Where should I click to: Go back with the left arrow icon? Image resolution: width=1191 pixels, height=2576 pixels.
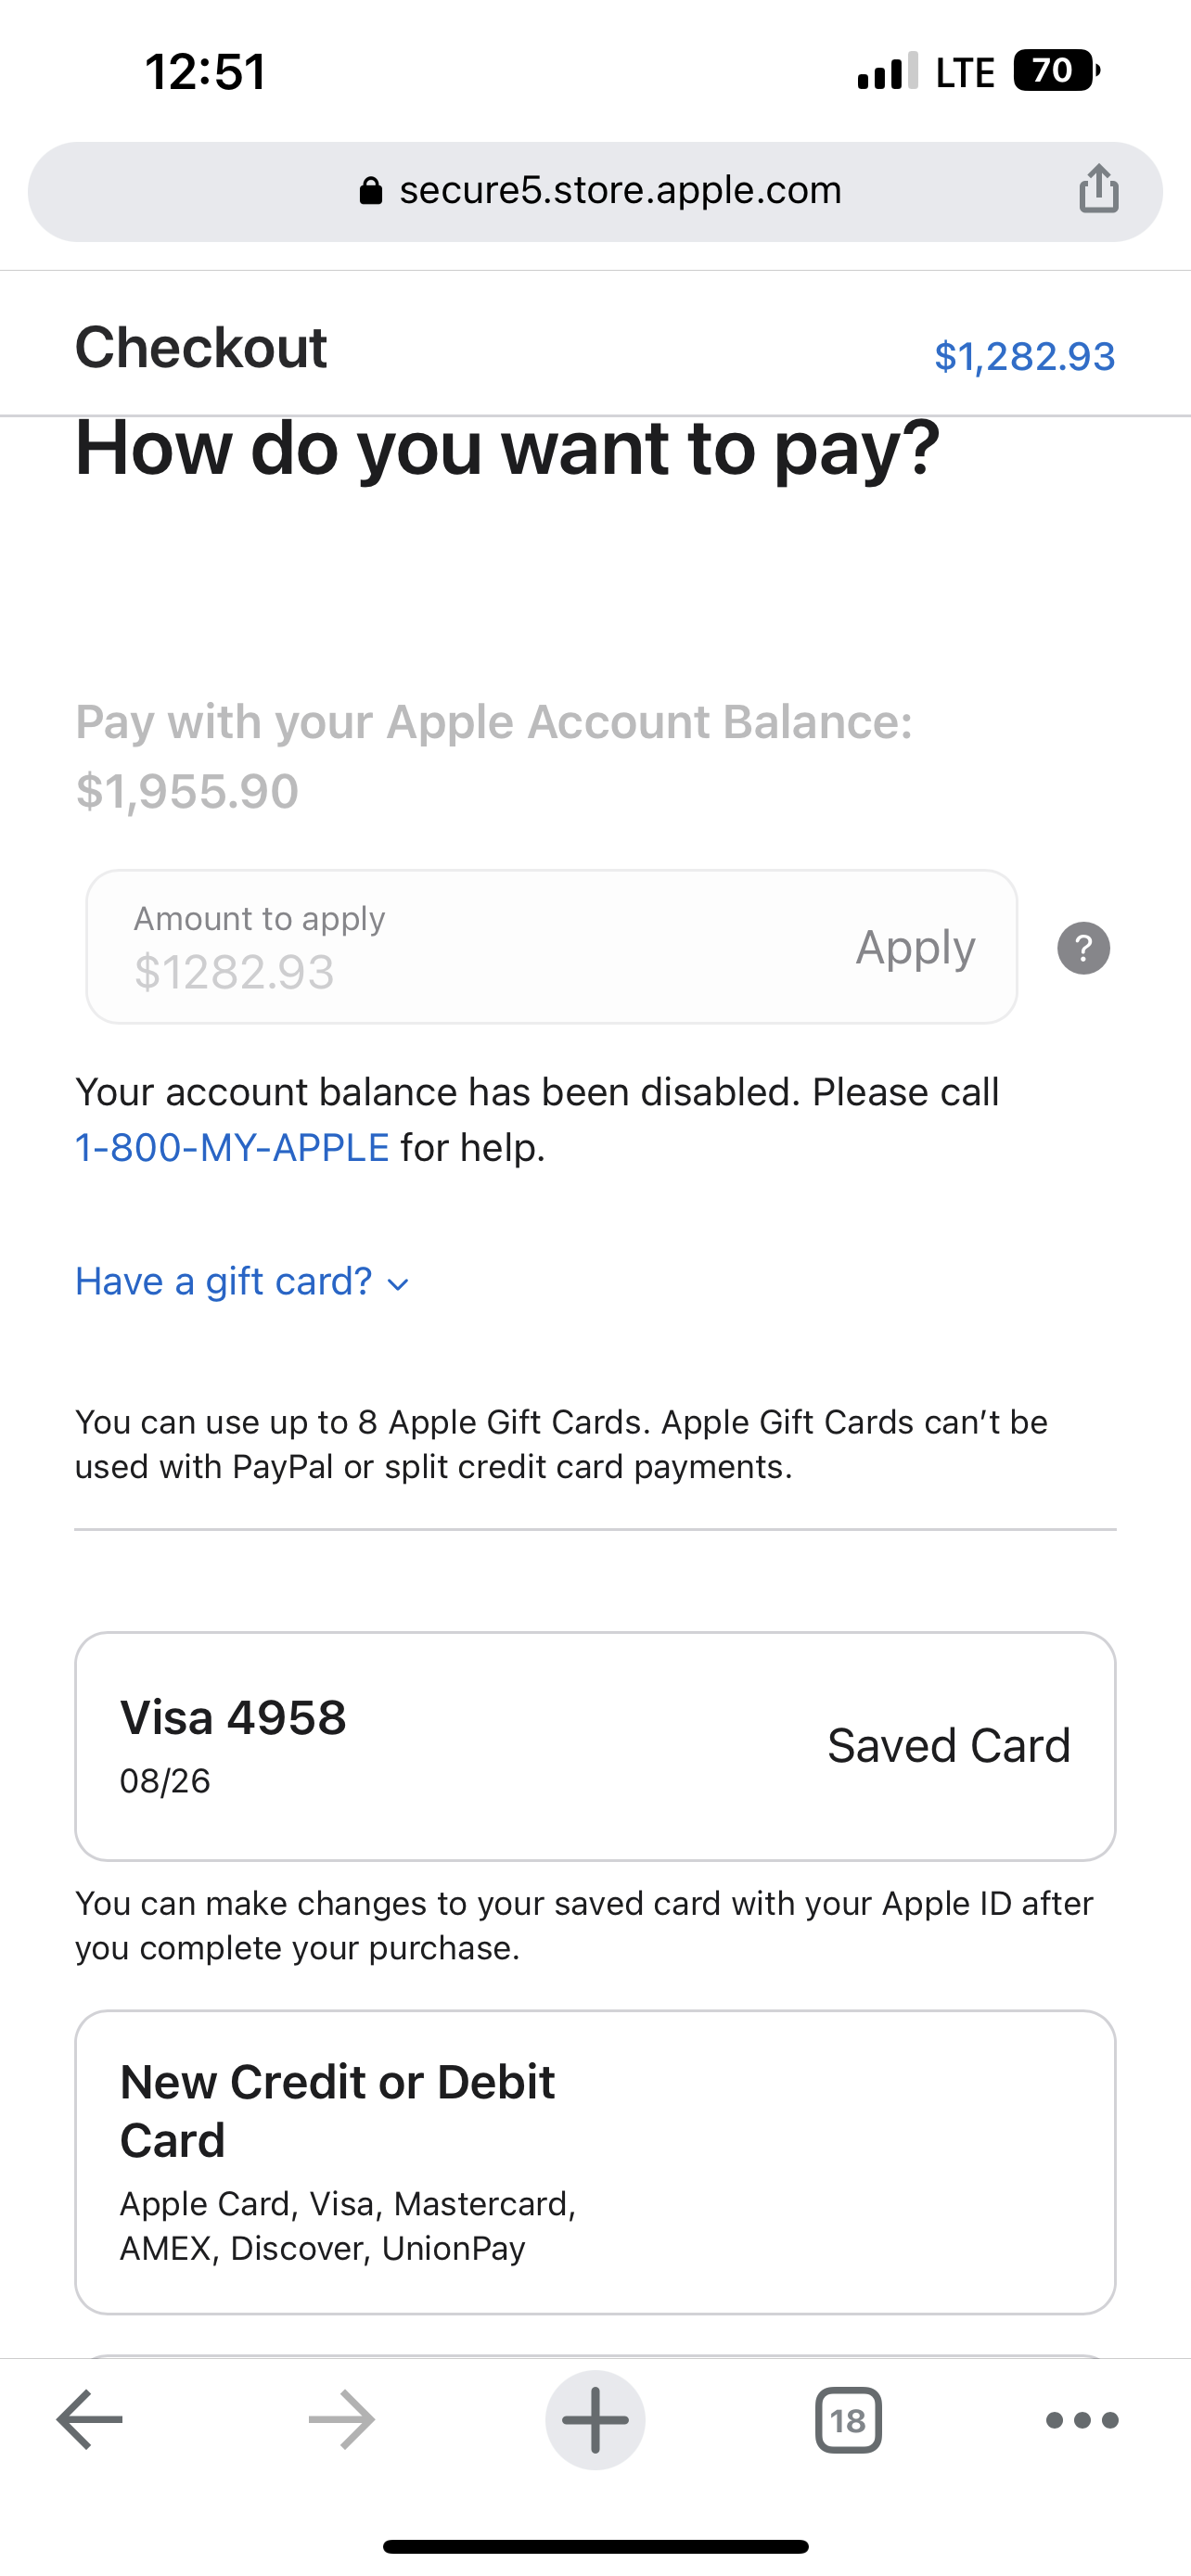click(89, 2419)
